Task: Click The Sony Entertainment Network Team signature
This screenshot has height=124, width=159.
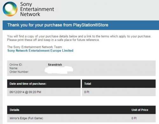Action: (35, 47)
